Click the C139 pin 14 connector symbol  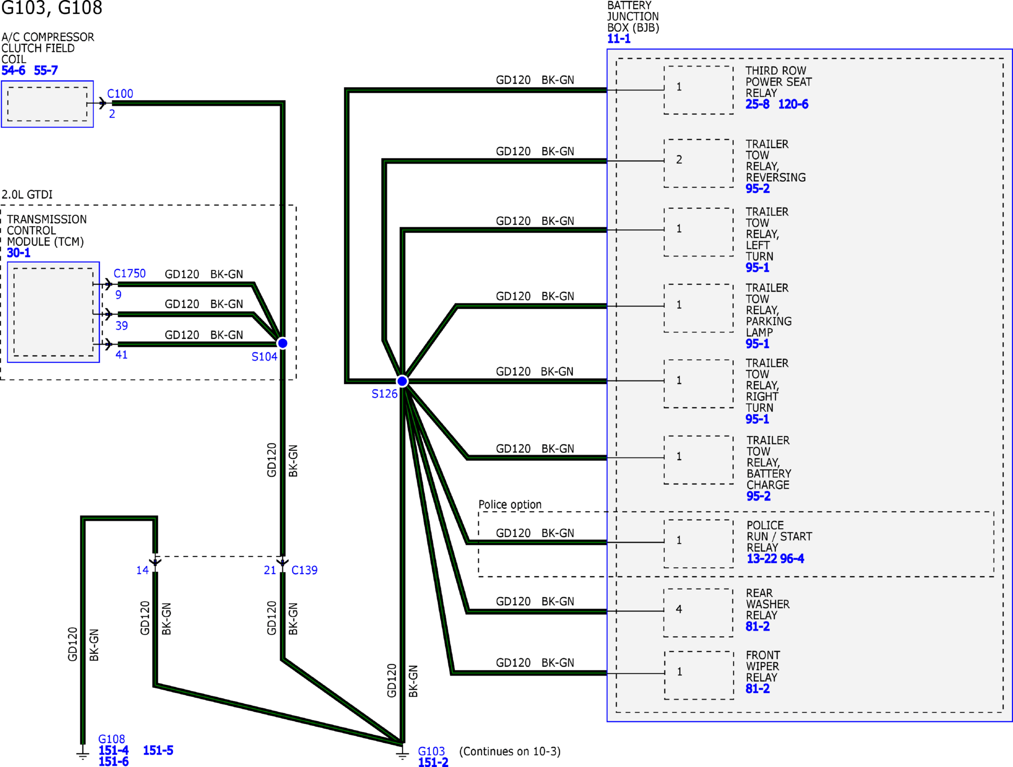(x=156, y=562)
